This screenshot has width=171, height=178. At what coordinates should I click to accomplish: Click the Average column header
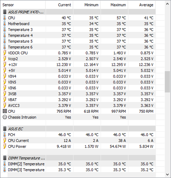click(x=142, y=5)
